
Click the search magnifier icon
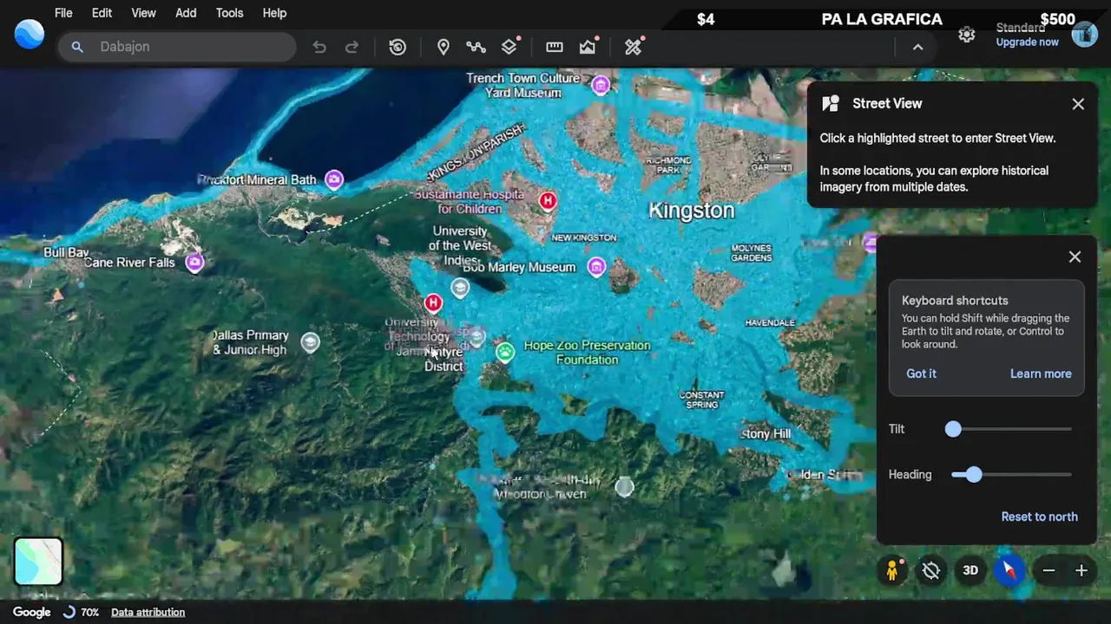[77, 47]
